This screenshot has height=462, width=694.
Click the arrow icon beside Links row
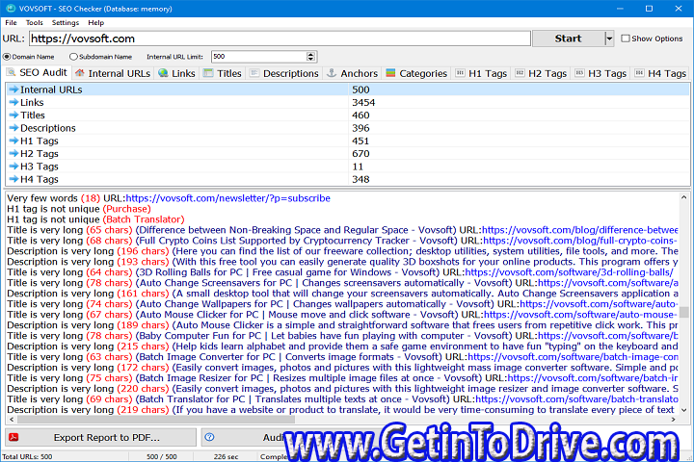click(x=13, y=102)
